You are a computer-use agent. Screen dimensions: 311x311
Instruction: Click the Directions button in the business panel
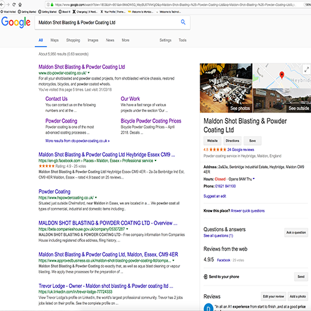233,141
